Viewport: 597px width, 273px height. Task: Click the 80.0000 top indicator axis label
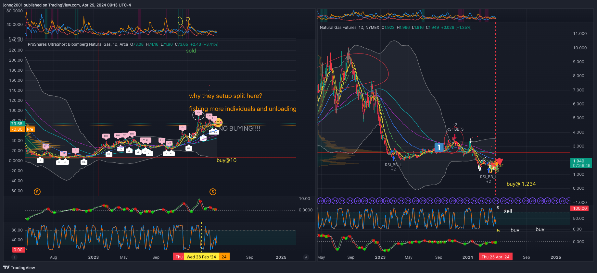point(15,11)
